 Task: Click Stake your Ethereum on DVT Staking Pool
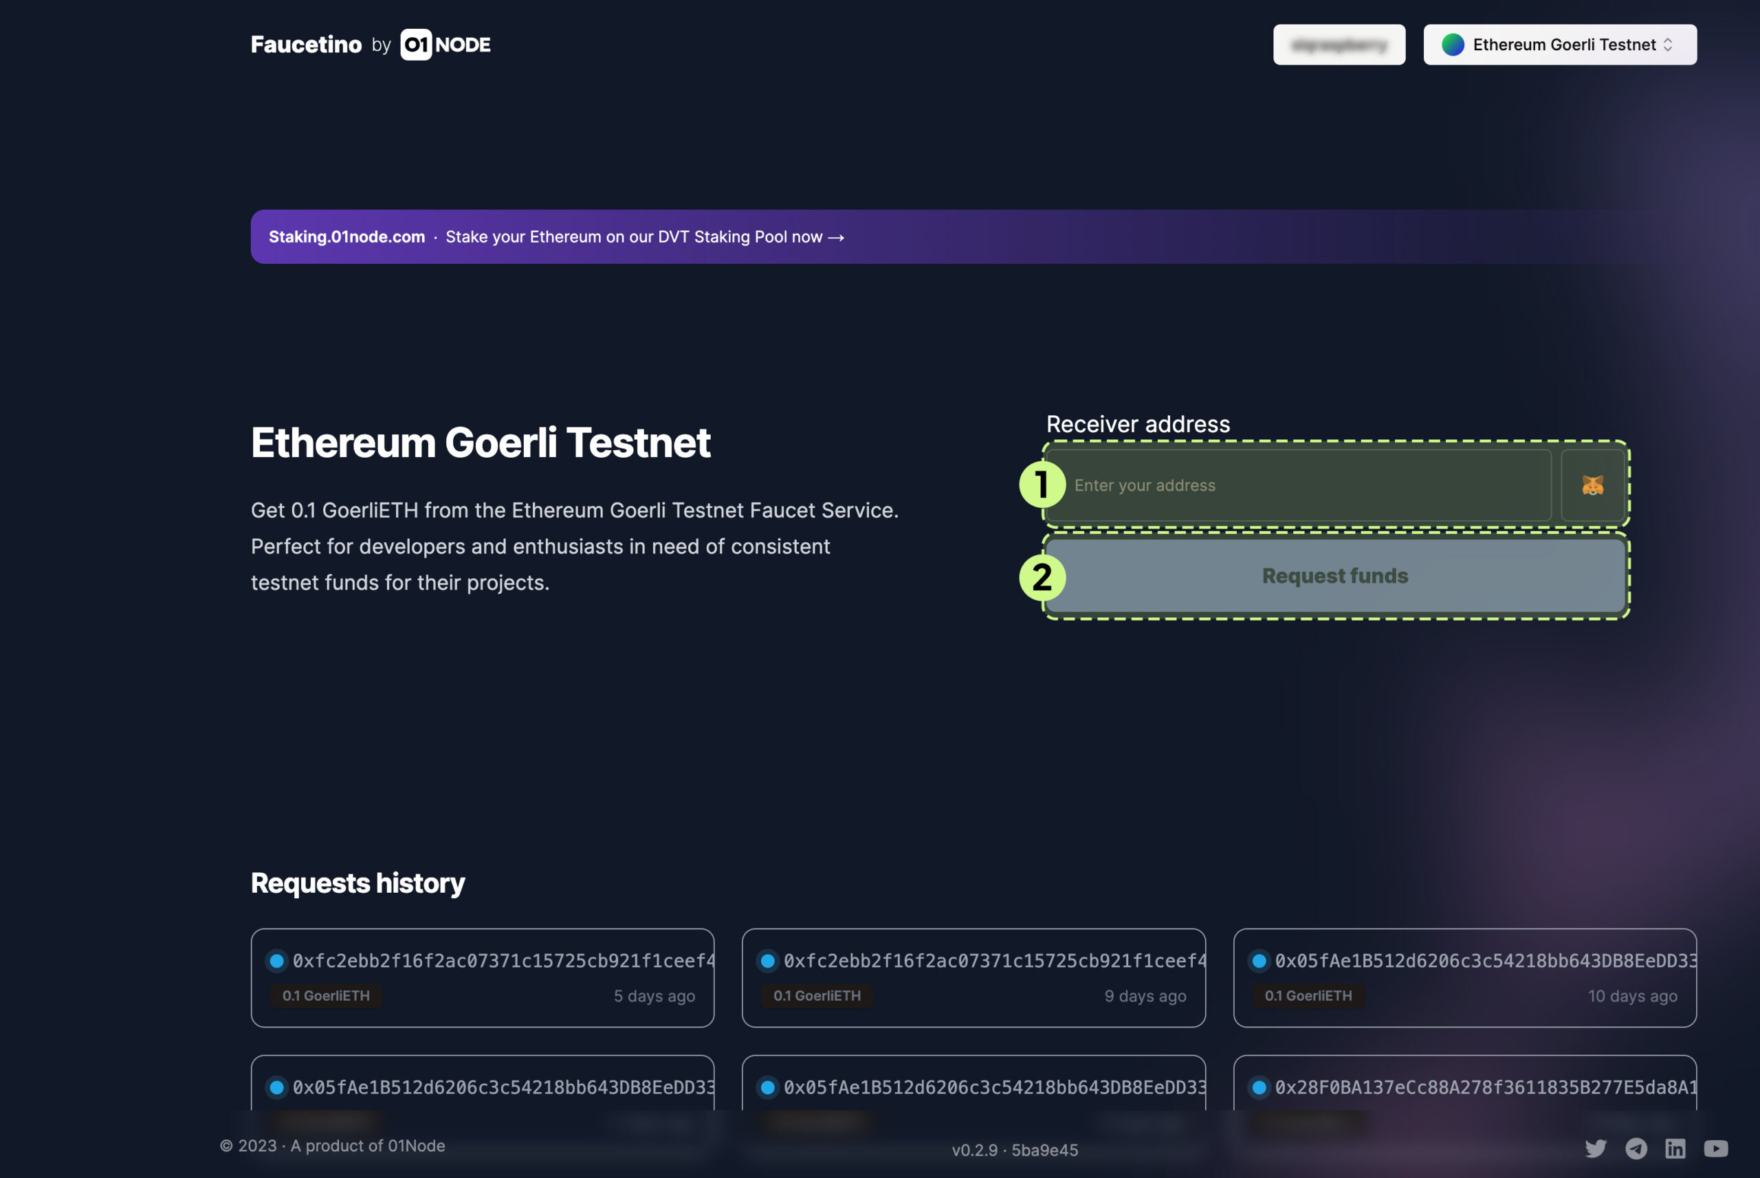click(645, 236)
